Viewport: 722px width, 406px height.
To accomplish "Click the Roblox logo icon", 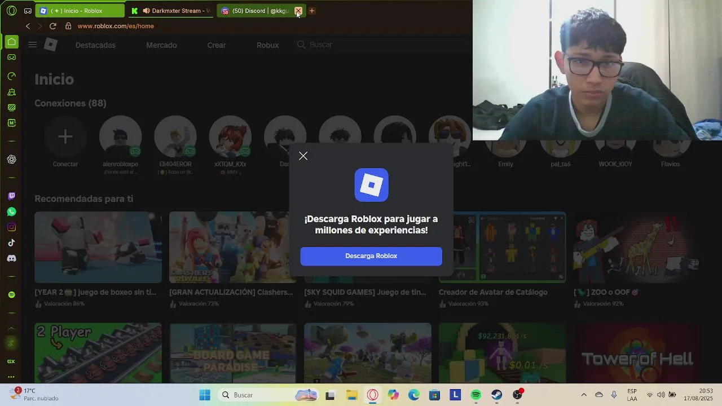I will [51, 45].
